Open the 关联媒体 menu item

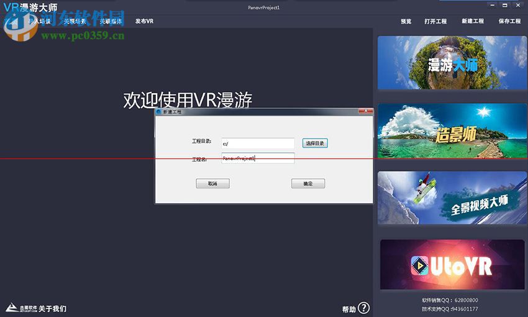(x=111, y=21)
